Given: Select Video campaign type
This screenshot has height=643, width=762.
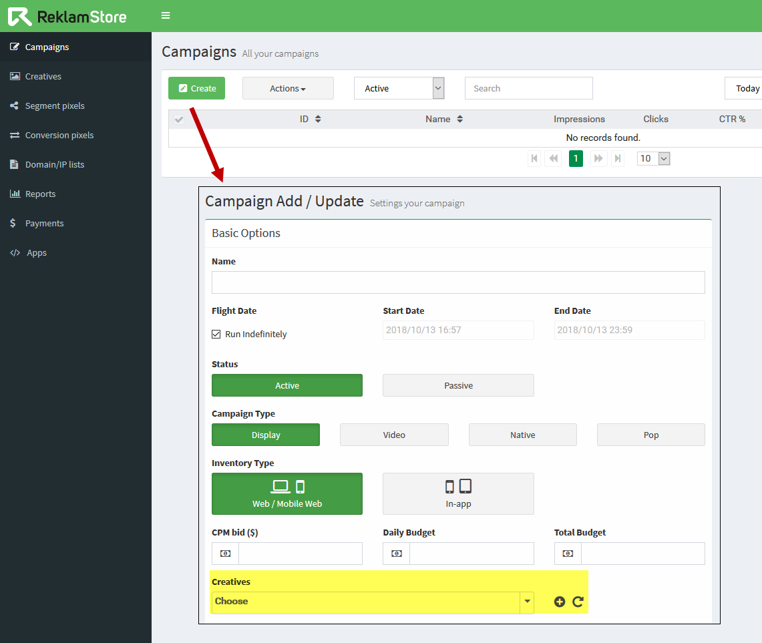Looking at the screenshot, I should [x=394, y=435].
